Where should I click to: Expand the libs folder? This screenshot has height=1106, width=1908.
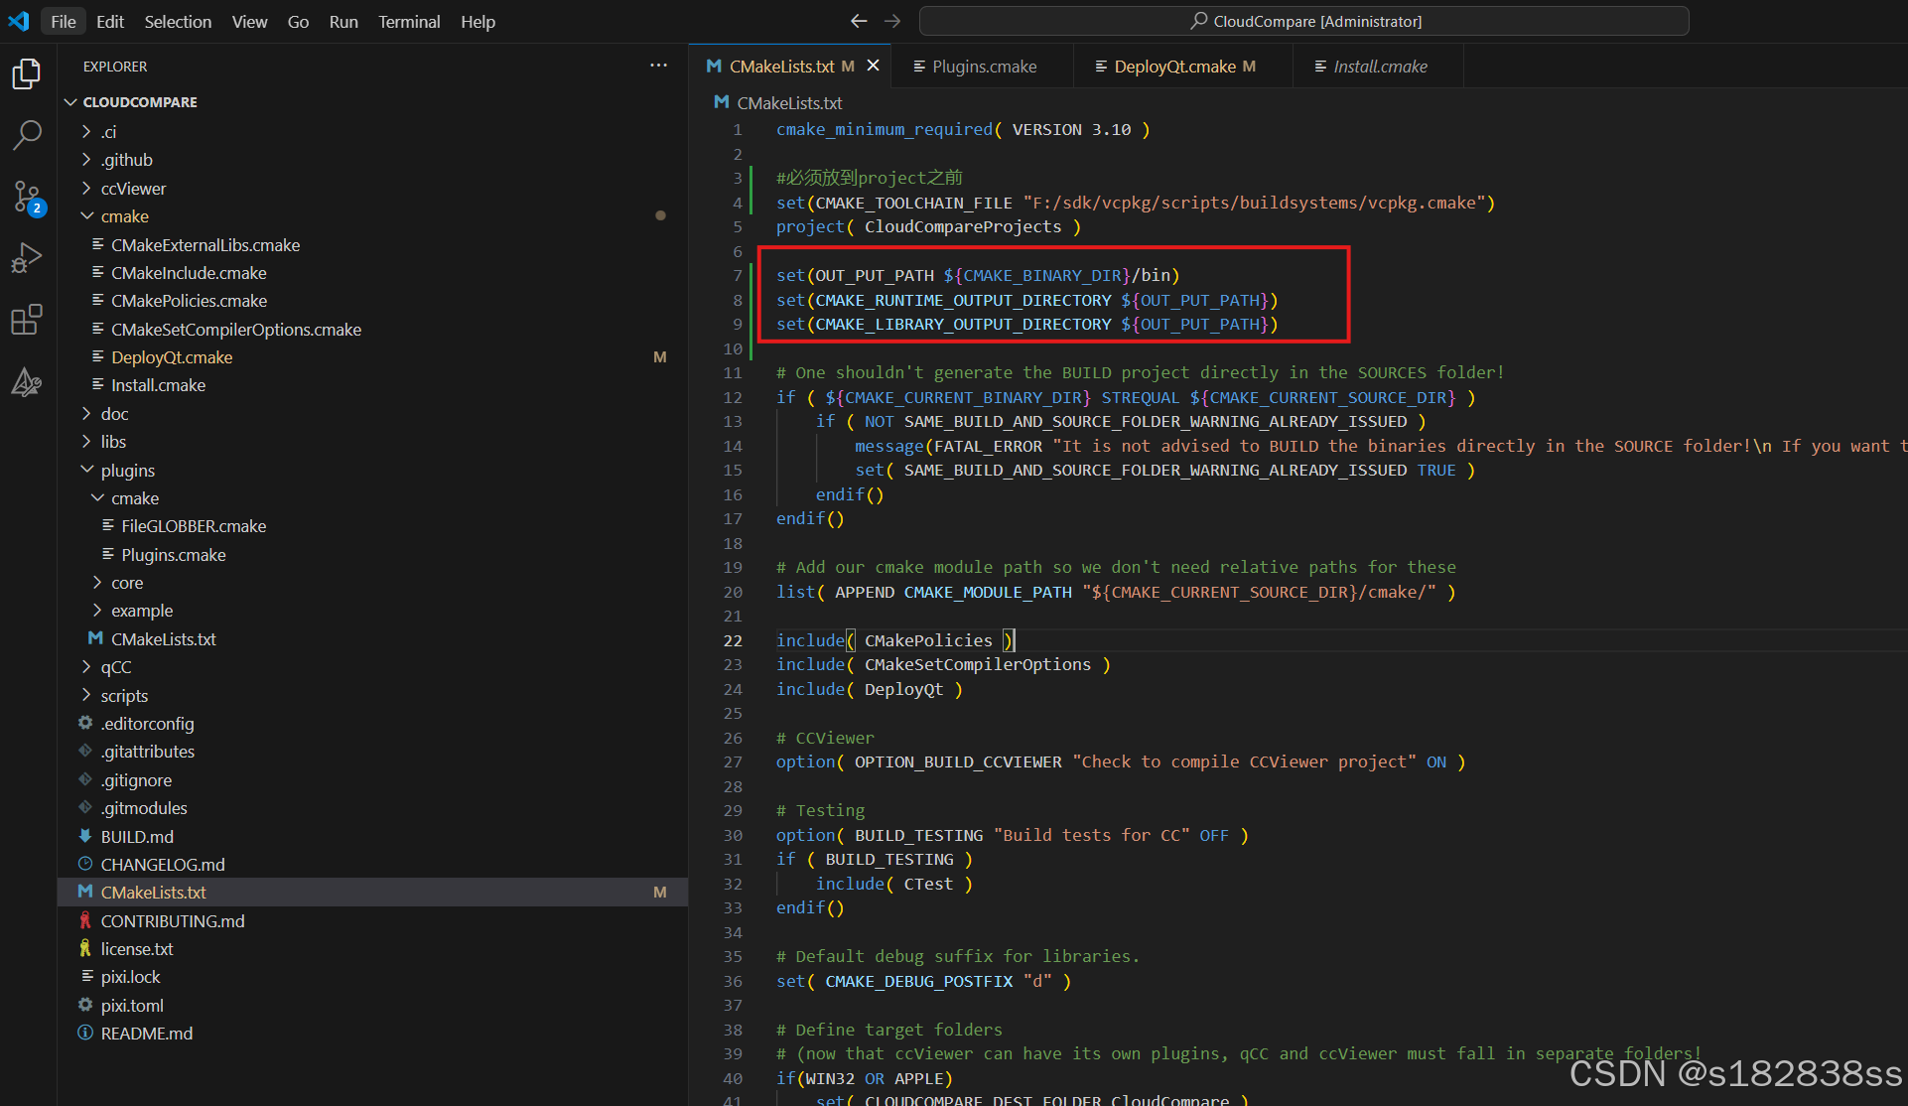(x=113, y=442)
